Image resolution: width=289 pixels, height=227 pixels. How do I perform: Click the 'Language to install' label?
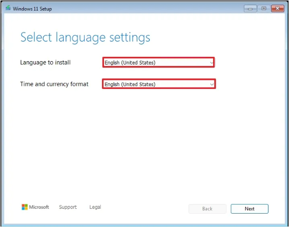[x=45, y=63]
